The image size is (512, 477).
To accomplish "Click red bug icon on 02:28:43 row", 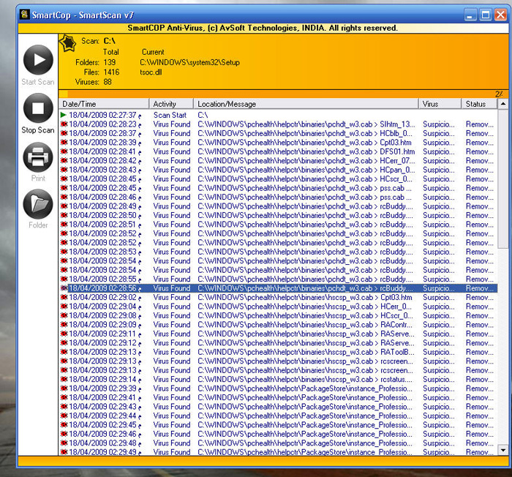I will pyautogui.click(x=64, y=170).
